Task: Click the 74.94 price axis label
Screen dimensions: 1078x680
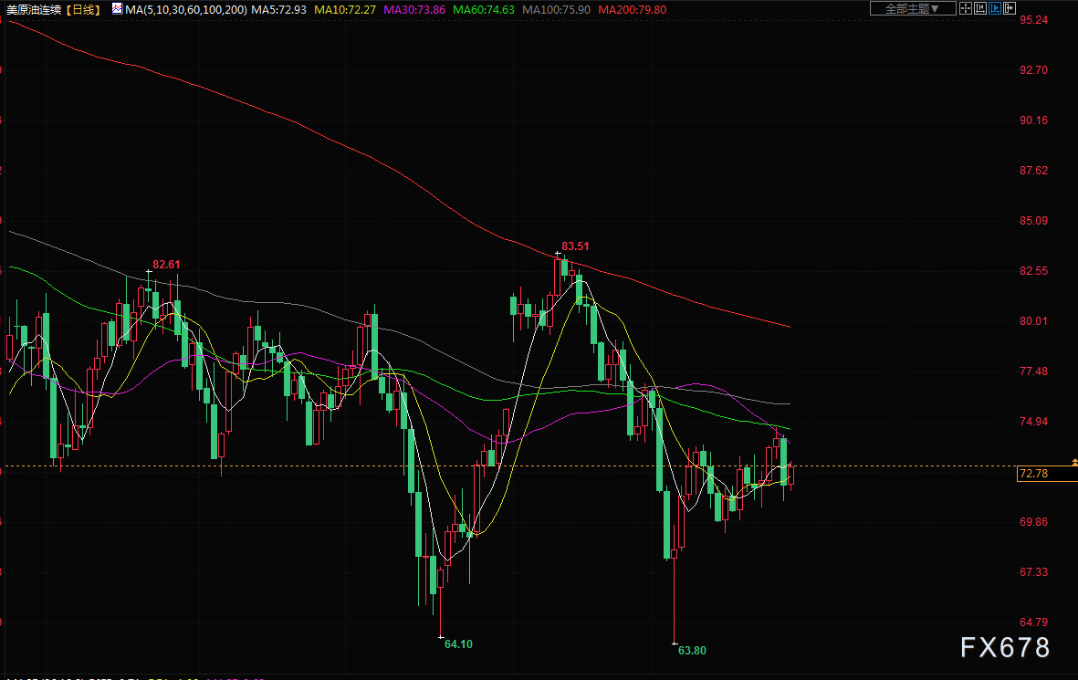Action: click(x=1034, y=422)
